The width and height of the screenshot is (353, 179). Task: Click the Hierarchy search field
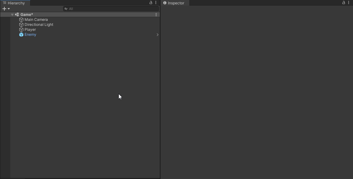pyautogui.click(x=111, y=9)
